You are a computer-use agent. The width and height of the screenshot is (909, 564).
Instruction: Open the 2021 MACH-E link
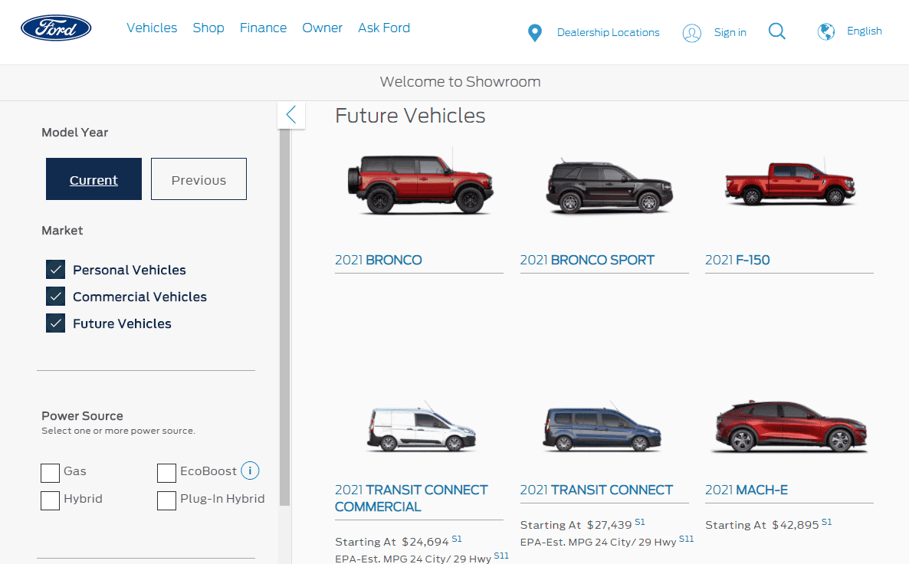747,490
